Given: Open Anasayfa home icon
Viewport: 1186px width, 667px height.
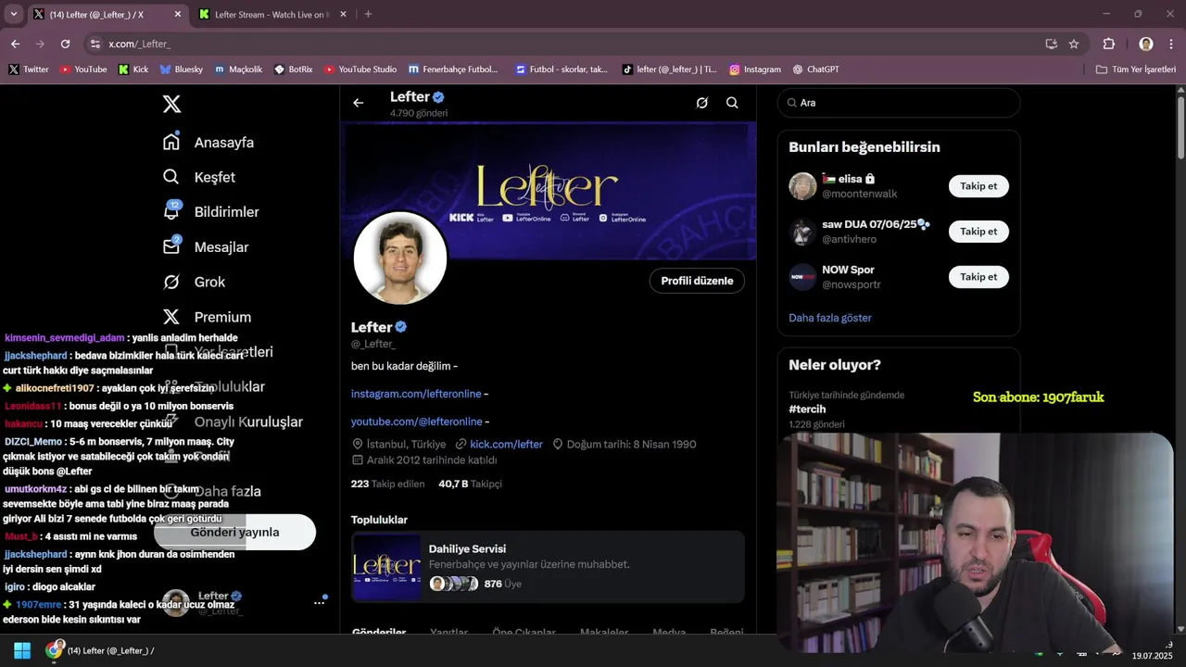Looking at the screenshot, I should [x=171, y=142].
